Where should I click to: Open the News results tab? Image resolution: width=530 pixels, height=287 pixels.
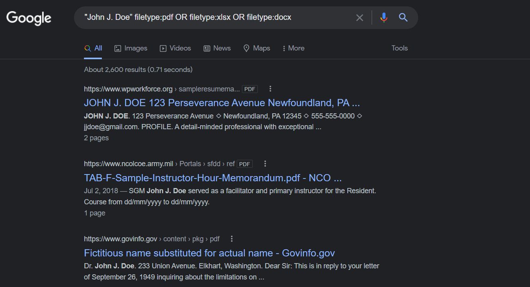[217, 48]
